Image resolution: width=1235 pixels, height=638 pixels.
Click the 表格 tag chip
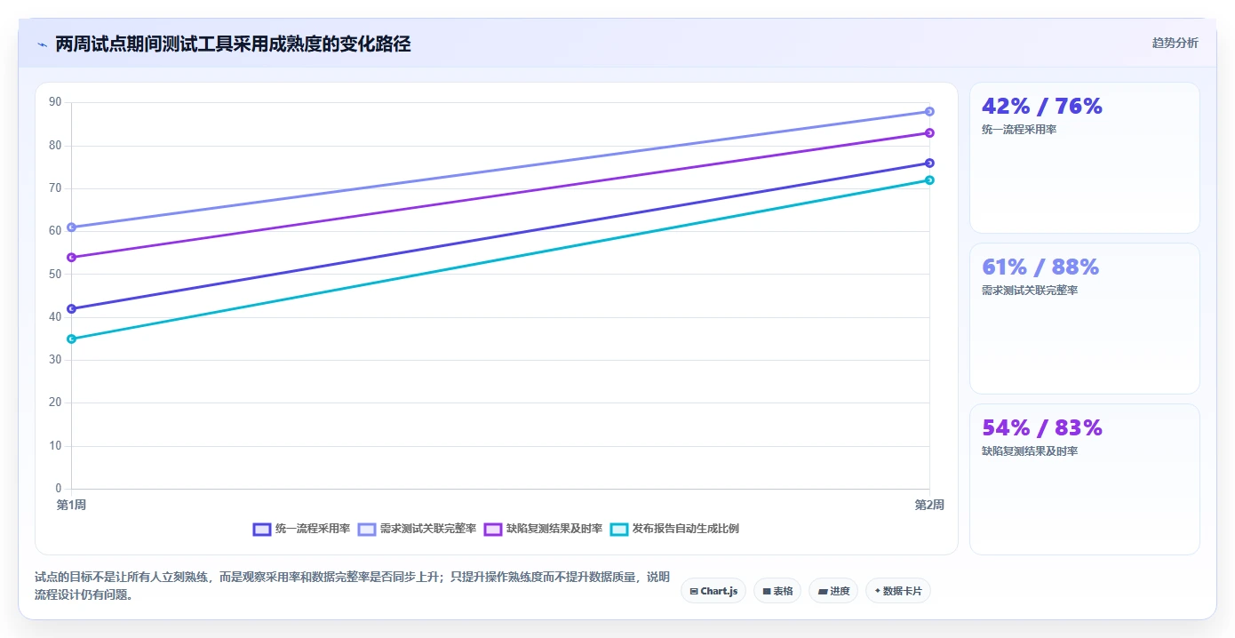[x=777, y=591]
